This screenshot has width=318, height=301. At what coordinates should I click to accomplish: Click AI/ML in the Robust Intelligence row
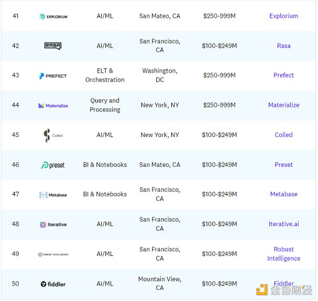click(105, 254)
